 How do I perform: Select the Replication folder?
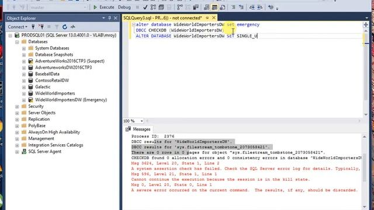coord(39,119)
